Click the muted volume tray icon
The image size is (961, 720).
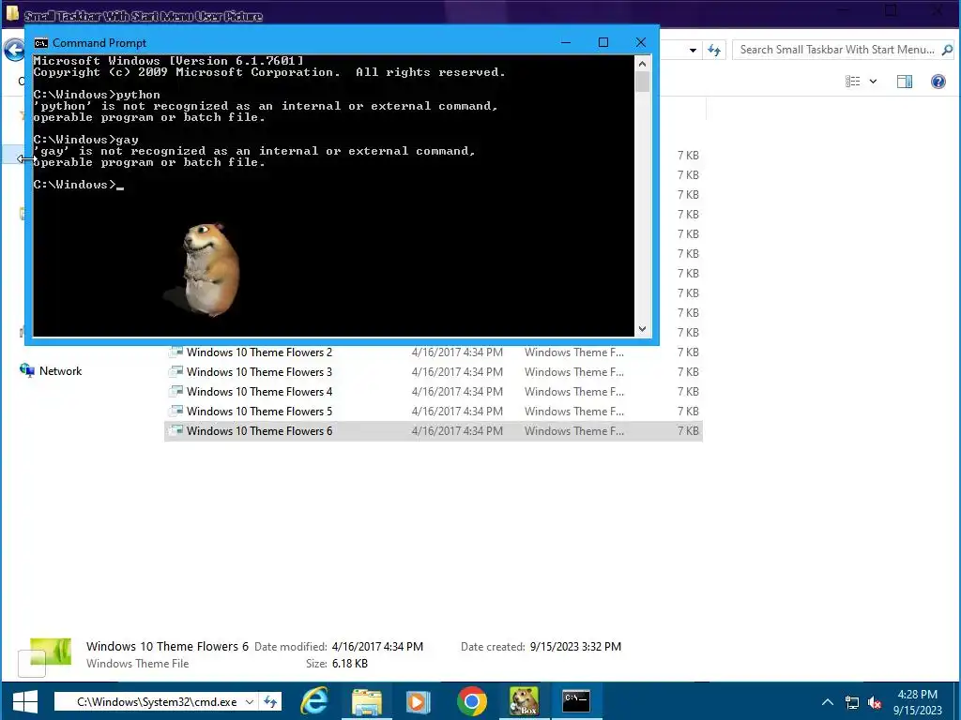point(875,701)
